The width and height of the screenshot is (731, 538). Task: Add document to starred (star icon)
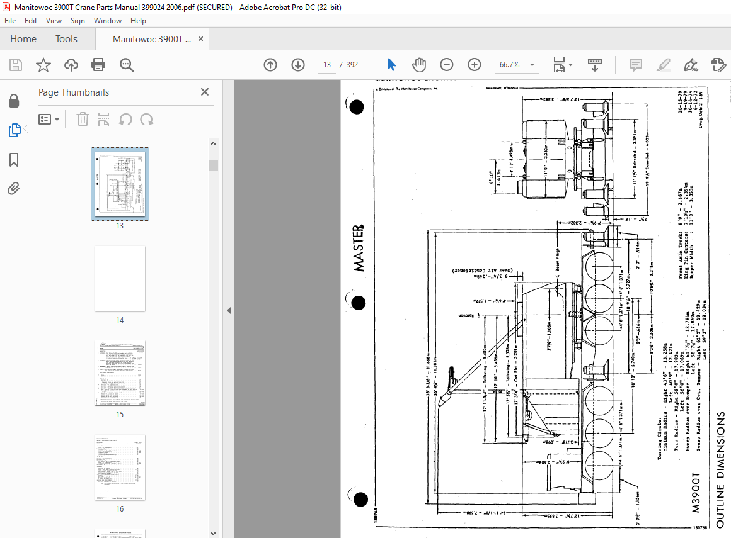(x=43, y=65)
